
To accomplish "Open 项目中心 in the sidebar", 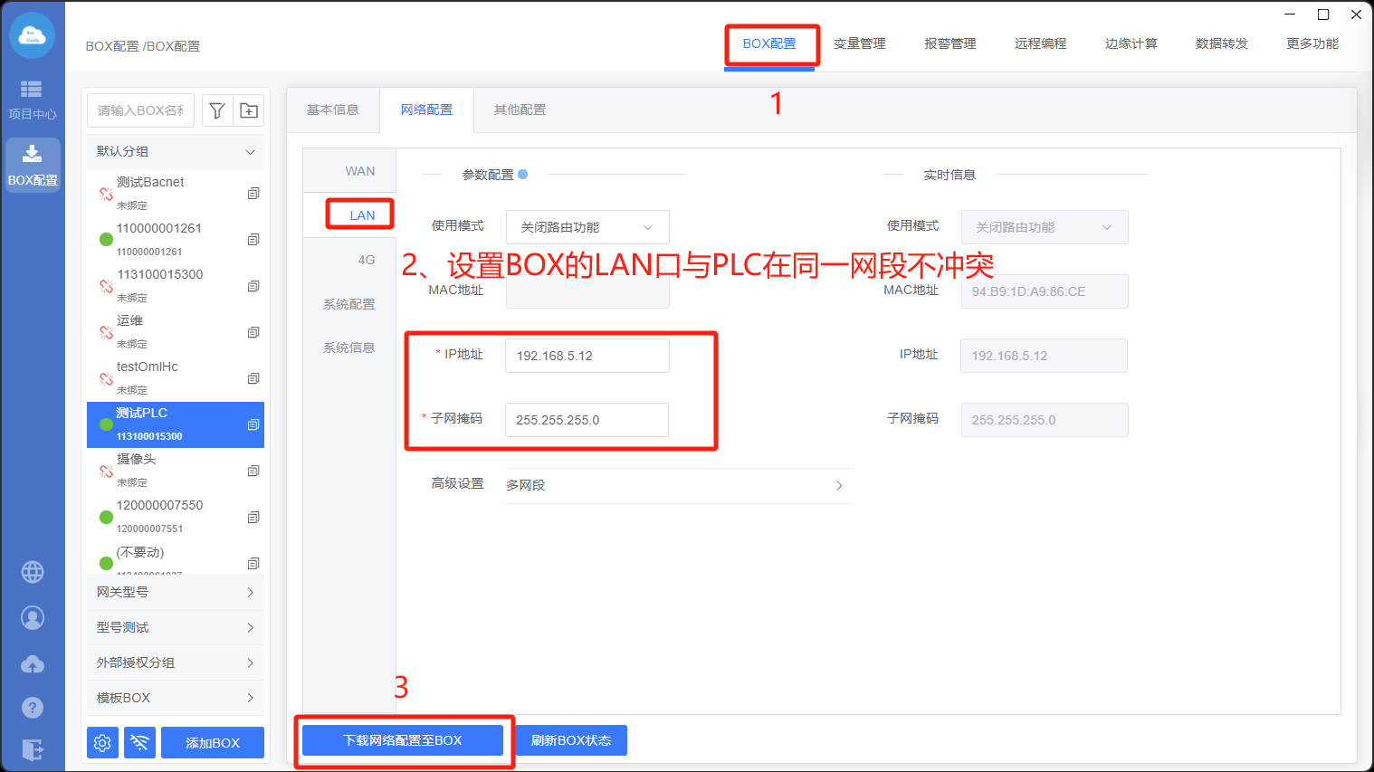I will [33, 100].
